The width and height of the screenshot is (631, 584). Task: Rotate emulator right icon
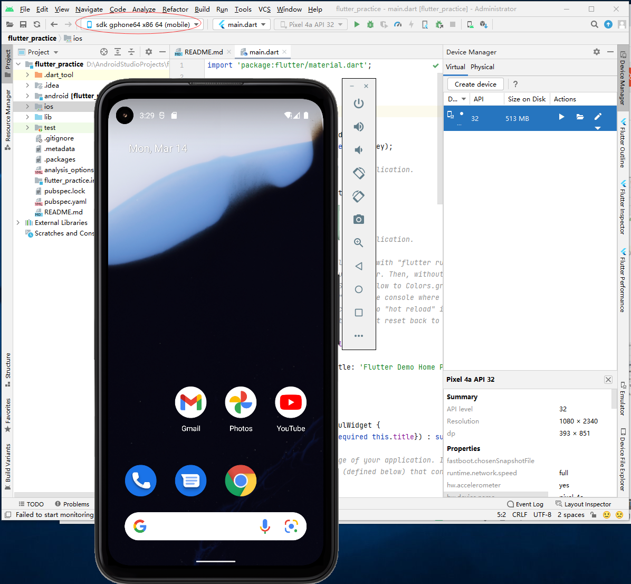pyautogui.click(x=359, y=196)
